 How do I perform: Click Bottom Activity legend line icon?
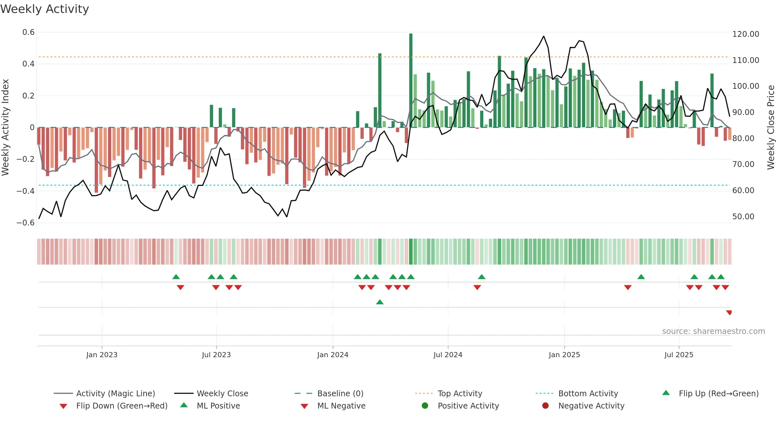[x=544, y=393]
